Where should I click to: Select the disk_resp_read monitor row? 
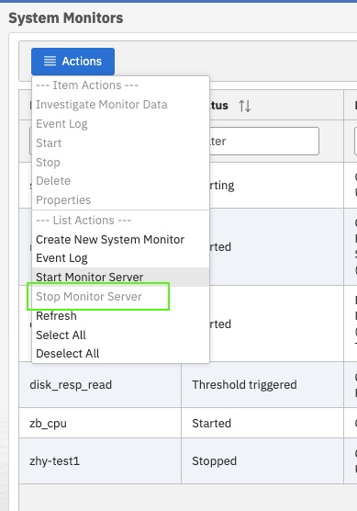pos(188,385)
